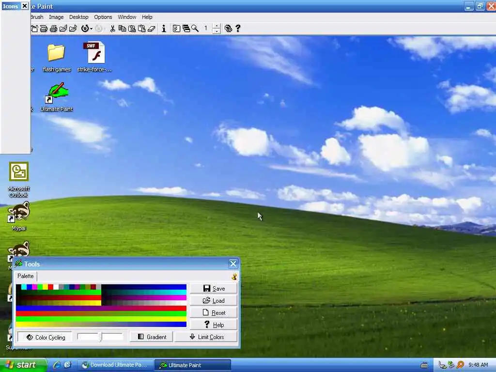Click the web update globe icon
The width and height of the screenshot is (496, 372).
tap(228, 29)
